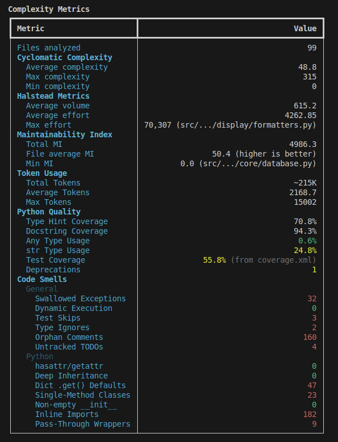Viewport: 338px width, 442px height.
Task: Click the inline imports count 182
Action: [x=310, y=414]
